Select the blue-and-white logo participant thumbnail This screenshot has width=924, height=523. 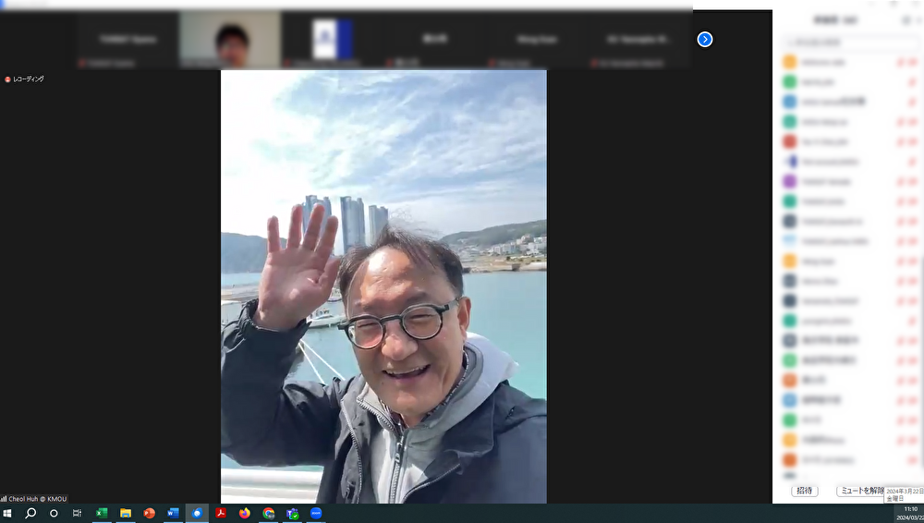pyautogui.click(x=333, y=40)
